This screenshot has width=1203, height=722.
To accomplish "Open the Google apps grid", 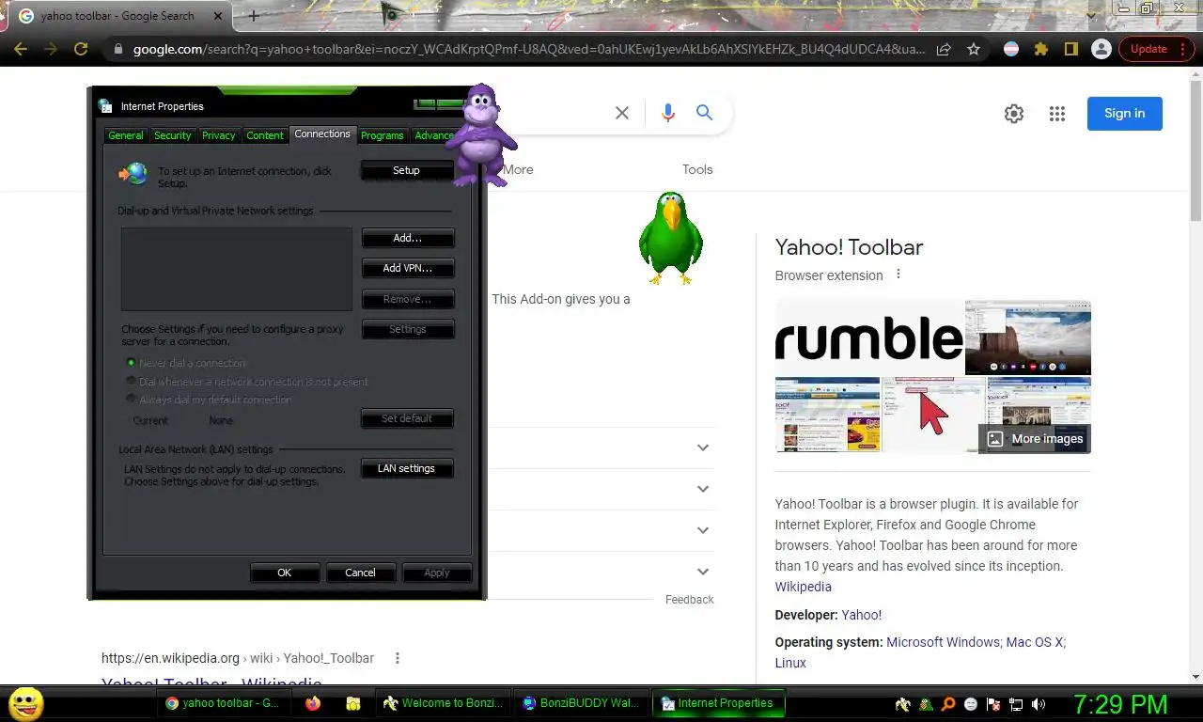I will [1057, 114].
